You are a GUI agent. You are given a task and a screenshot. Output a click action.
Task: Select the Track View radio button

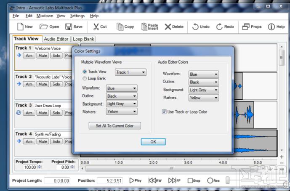(x=85, y=72)
